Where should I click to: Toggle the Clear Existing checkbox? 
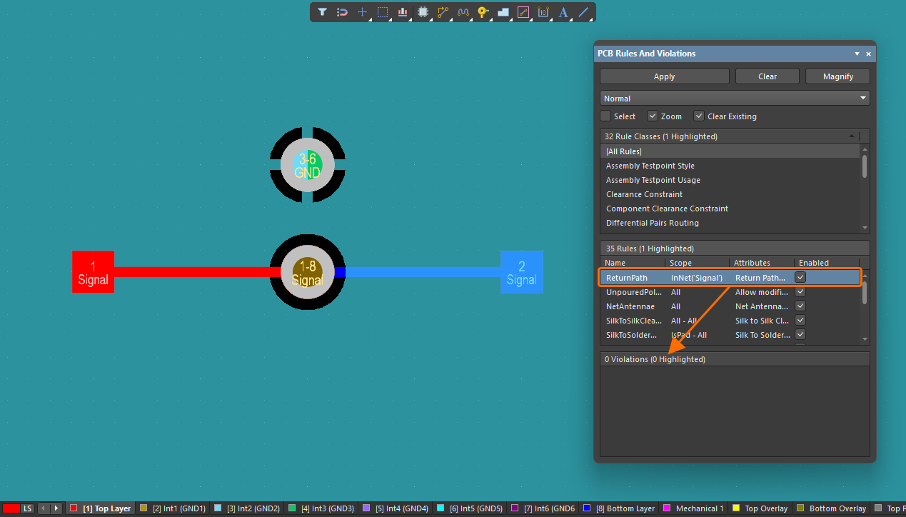(x=699, y=116)
